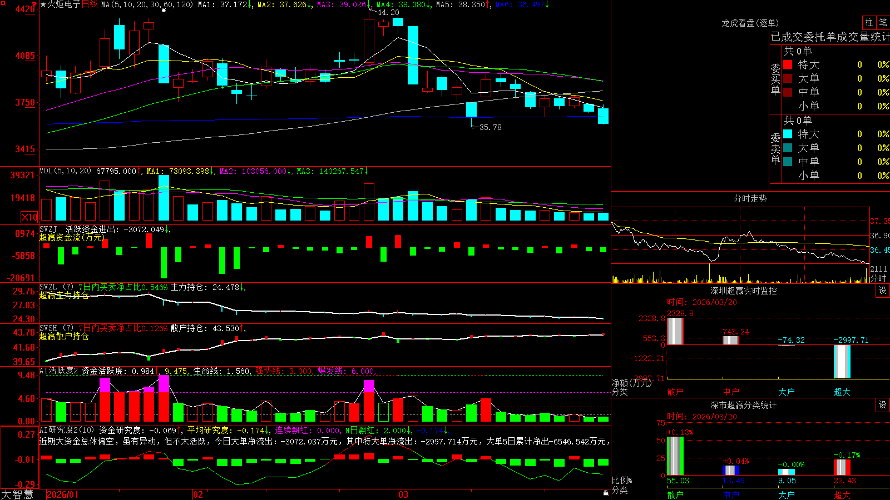Click the 7日内买卖净占比0.546% green text
Image resolution: width=890 pixels, height=500 pixels.
(x=122, y=287)
